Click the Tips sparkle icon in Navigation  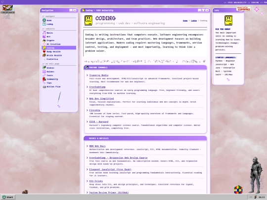click(44, 83)
